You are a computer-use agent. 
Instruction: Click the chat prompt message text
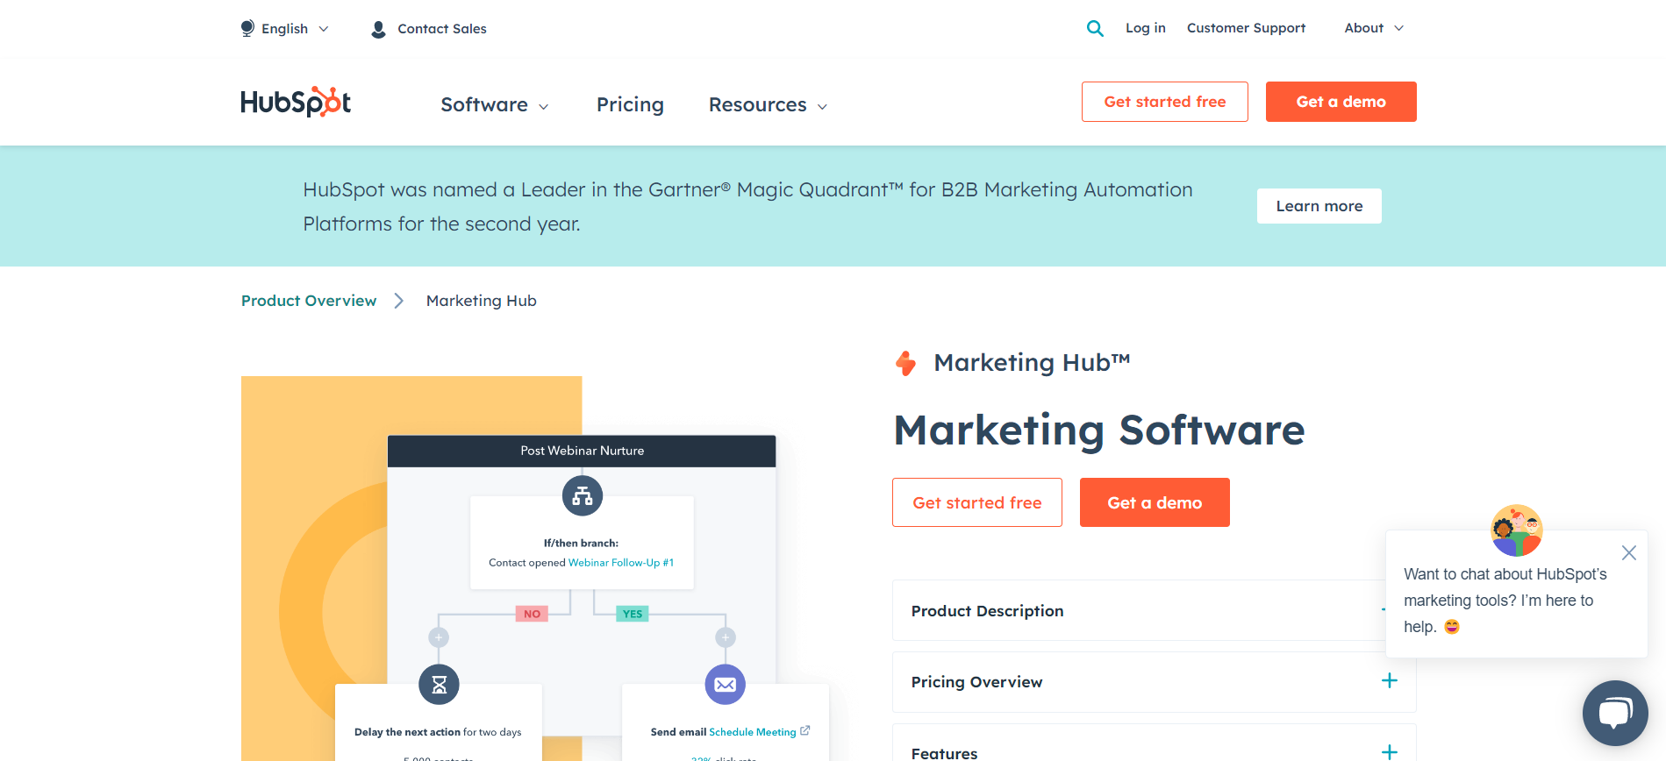pyautogui.click(x=1505, y=601)
